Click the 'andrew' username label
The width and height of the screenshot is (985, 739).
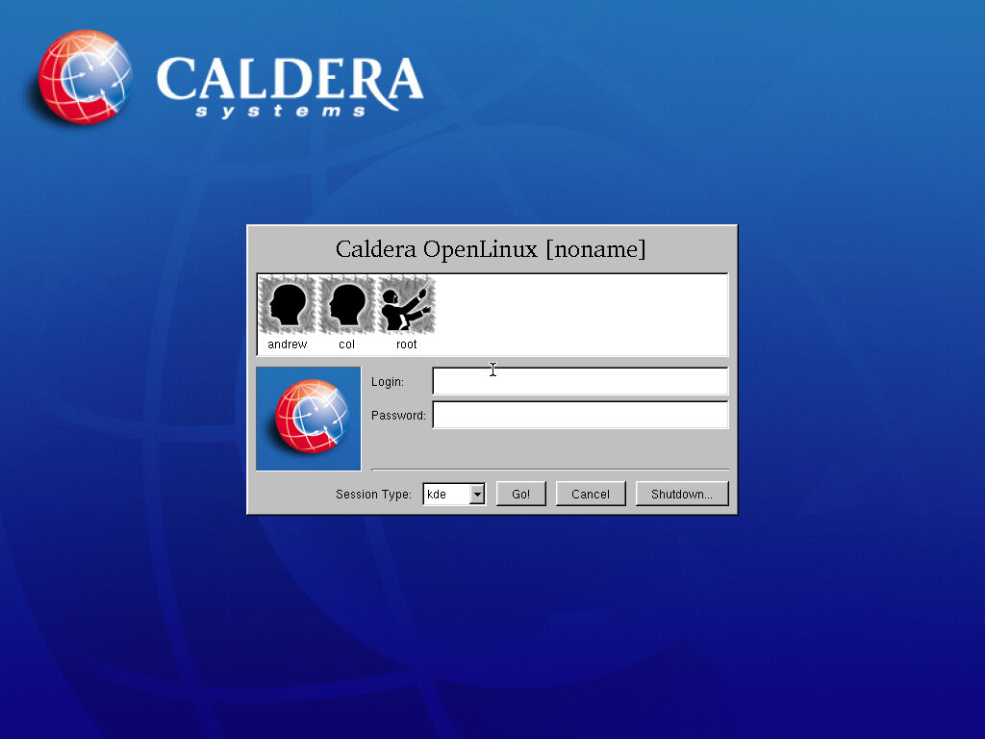pyautogui.click(x=287, y=344)
